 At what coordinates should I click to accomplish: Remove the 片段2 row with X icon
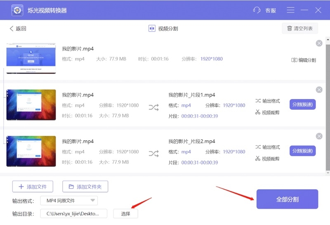319,136
